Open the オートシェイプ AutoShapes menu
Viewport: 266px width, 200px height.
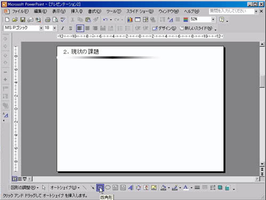(x=65, y=188)
